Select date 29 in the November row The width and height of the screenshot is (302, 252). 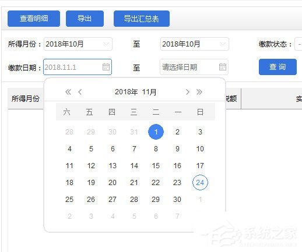[x=156, y=200]
